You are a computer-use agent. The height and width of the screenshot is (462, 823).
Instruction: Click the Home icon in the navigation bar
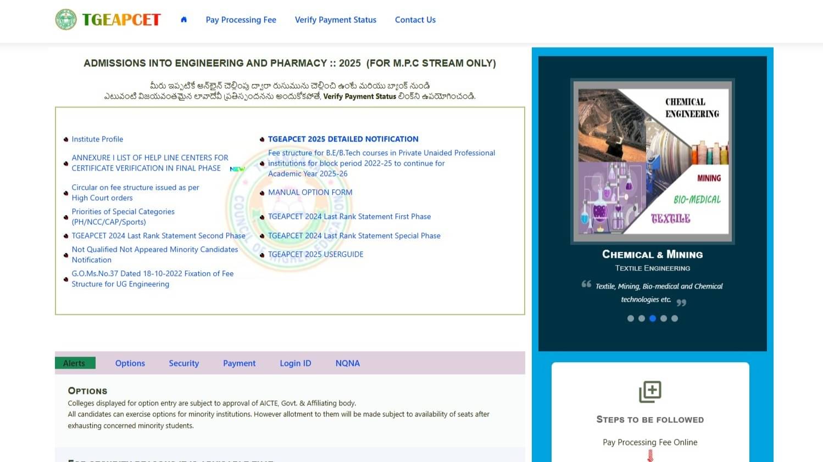pyautogui.click(x=183, y=19)
